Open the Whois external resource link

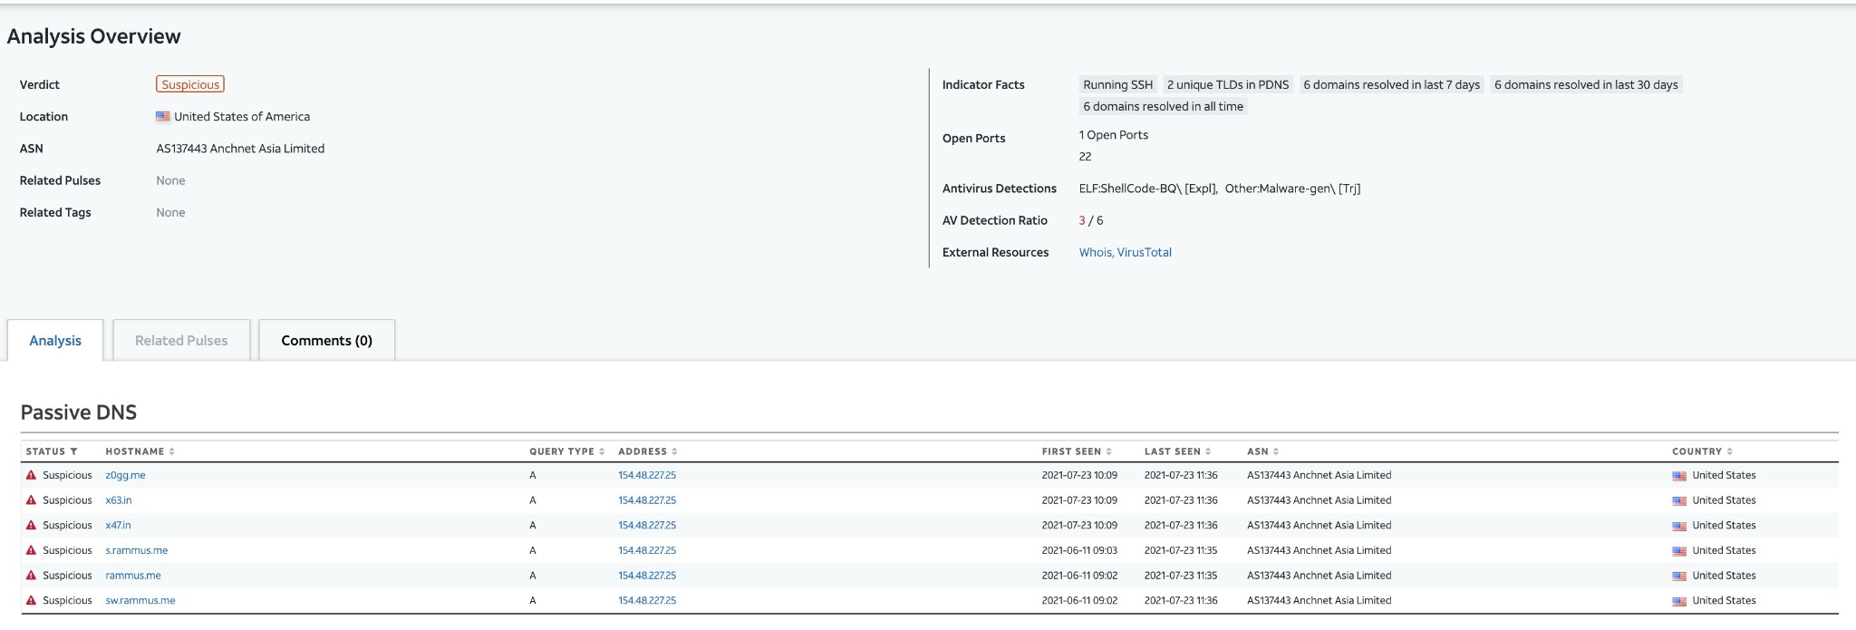click(x=1095, y=253)
